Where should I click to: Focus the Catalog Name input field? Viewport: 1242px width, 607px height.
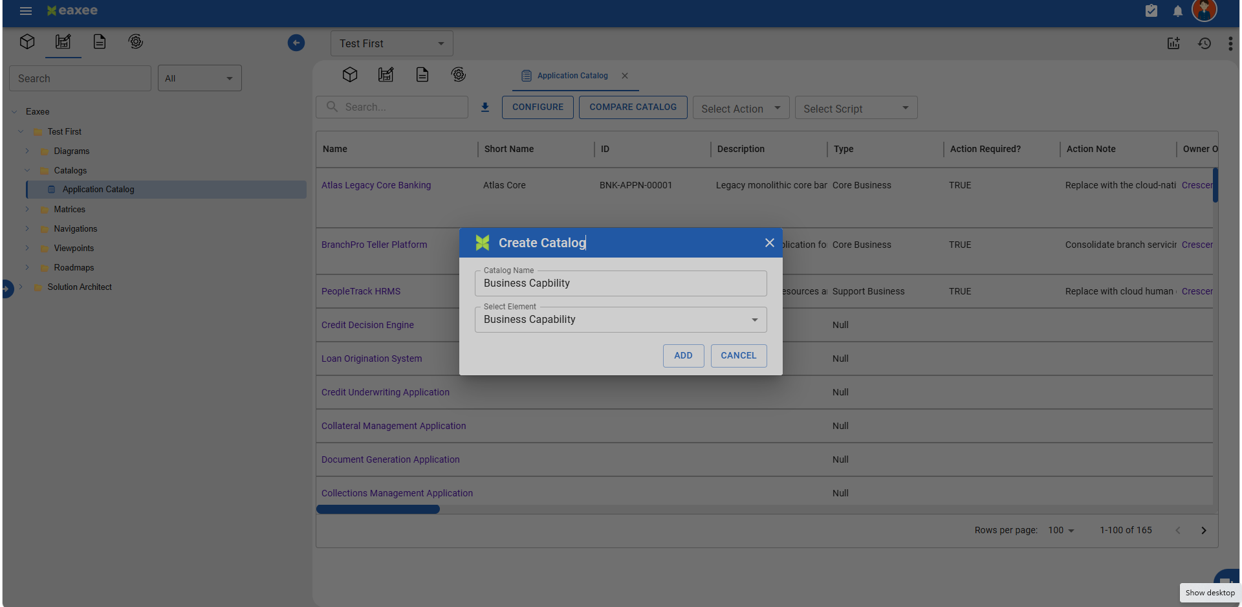coord(621,283)
